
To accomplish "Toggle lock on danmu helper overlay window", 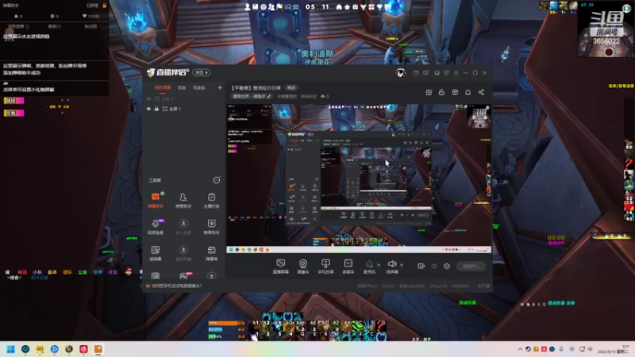I will click(x=105, y=6).
